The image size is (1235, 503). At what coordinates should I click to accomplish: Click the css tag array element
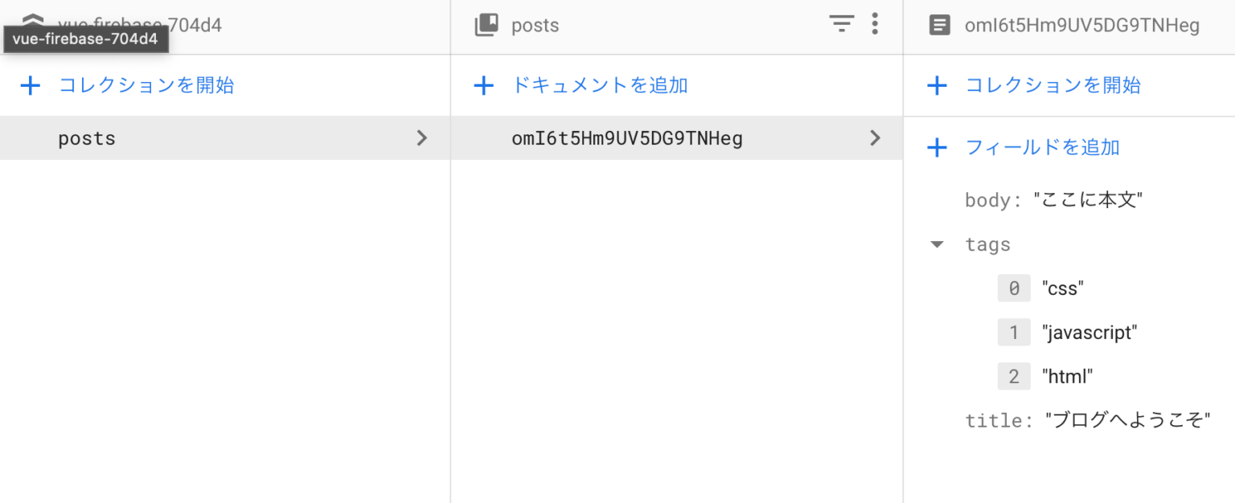(x=1062, y=288)
